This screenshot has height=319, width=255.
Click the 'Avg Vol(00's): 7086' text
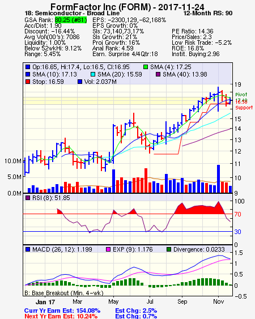coord(52,37)
